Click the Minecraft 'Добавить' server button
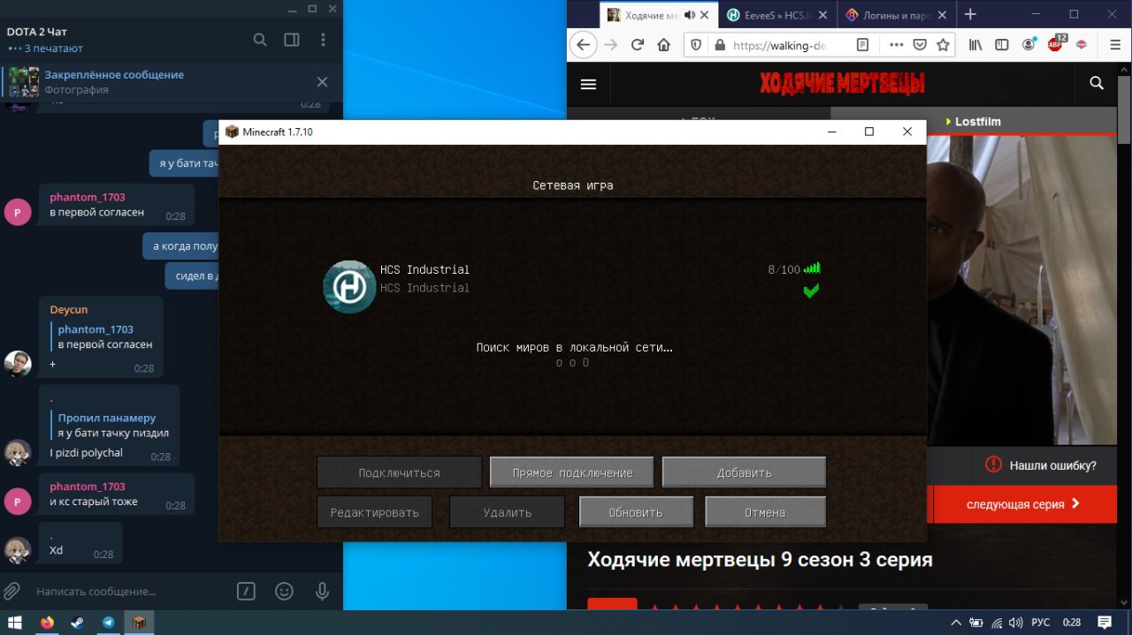The width and height of the screenshot is (1132, 635). (x=744, y=472)
